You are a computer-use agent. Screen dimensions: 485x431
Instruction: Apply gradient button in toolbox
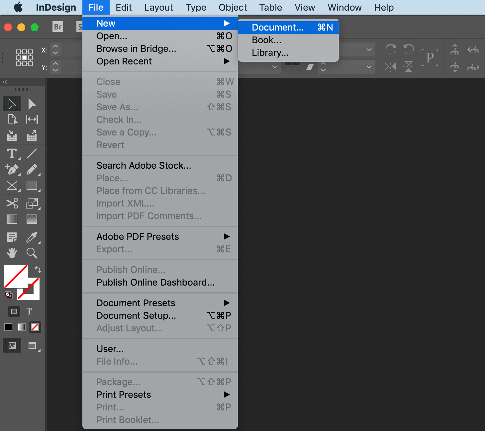click(x=21, y=327)
